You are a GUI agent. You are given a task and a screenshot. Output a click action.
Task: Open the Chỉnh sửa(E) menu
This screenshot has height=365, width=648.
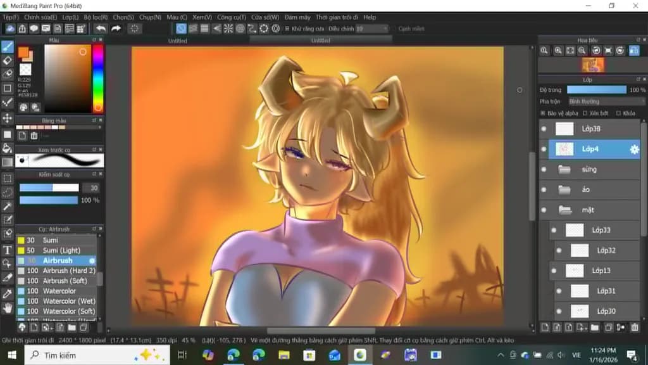point(40,17)
